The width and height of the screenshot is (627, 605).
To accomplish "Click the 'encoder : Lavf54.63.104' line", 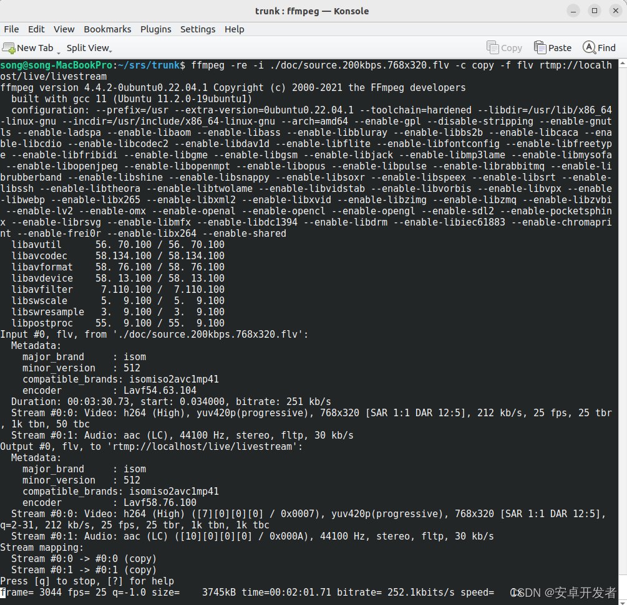I will click(x=109, y=390).
